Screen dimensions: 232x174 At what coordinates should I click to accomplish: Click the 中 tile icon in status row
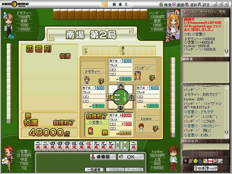(x=215, y=161)
